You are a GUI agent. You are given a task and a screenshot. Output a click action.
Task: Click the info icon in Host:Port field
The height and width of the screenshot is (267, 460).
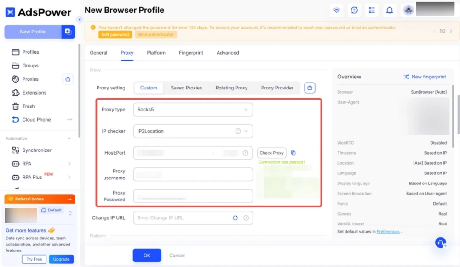click(x=245, y=153)
